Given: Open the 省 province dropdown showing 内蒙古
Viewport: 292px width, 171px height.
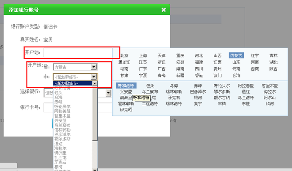Looking at the screenshot, I should click(x=75, y=67).
